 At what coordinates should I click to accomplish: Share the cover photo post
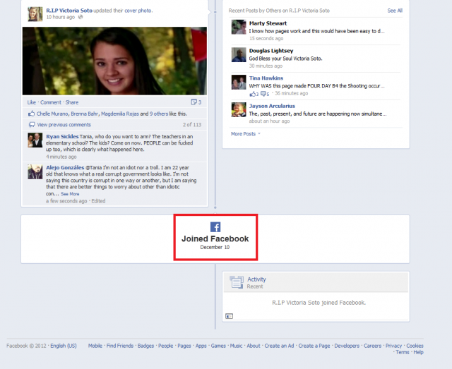click(x=72, y=102)
